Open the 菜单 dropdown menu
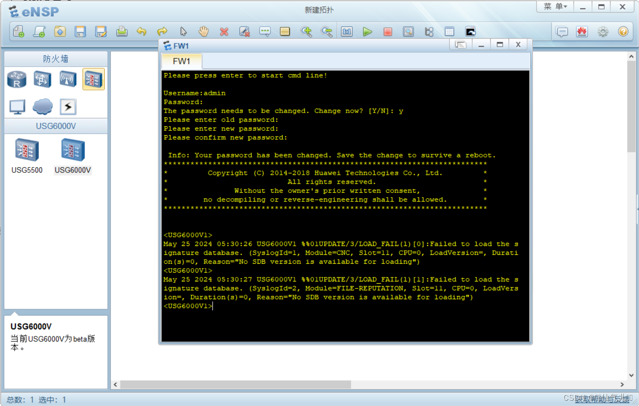Screen dimensions: 639x406 tap(555, 7)
